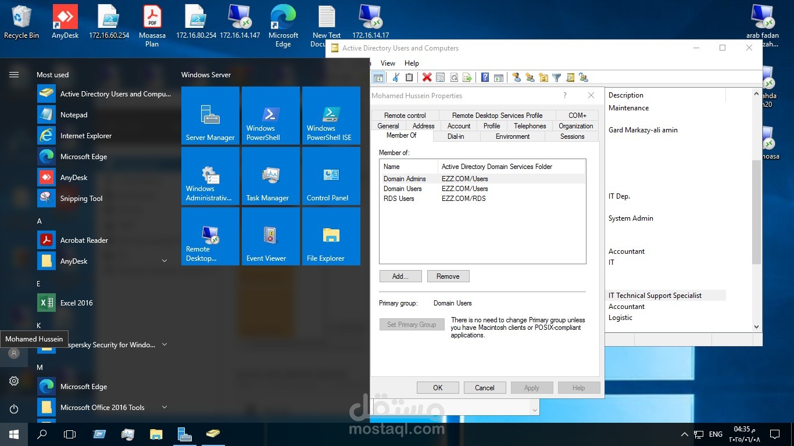Click the Export List toolbar icon
Screen dimensions: 794x446
click(467, 77)
